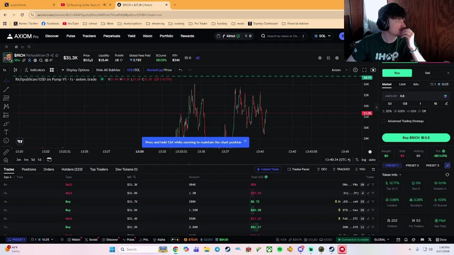Select the brush drawing tool
Image resolution: width=454 pixels, height=255 pixels.
6,124
